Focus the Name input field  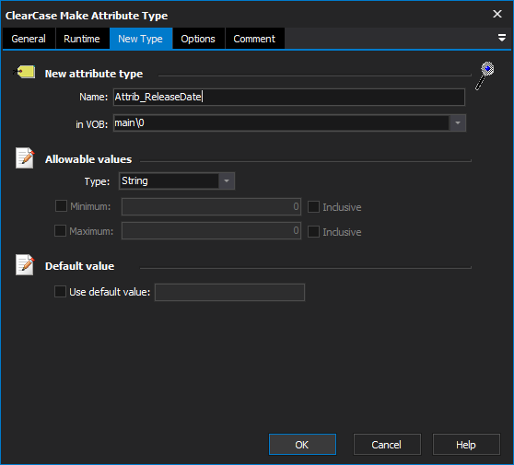[289, 97]
